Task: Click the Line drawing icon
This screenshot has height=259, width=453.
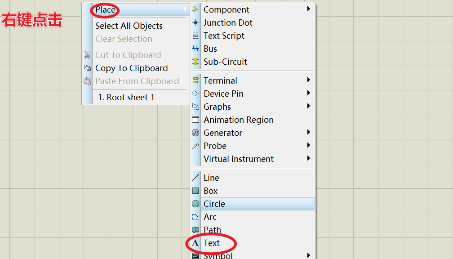Action: tap(195, 178)
